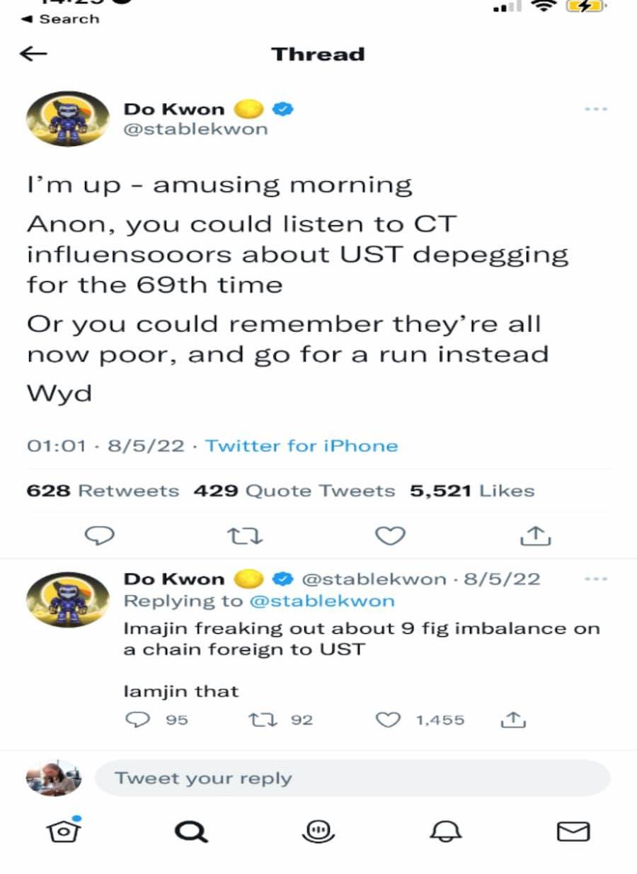Tap the 'Tweet your reply' field
637x874 pixels.
click(x=352, y=778)
